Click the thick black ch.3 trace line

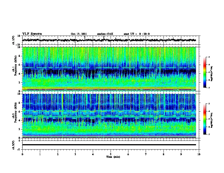point(109,145)
